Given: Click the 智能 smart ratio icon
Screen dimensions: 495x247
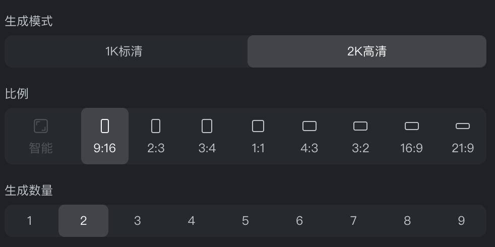Looking at the screenshot, I should click(x=41, y=126).
